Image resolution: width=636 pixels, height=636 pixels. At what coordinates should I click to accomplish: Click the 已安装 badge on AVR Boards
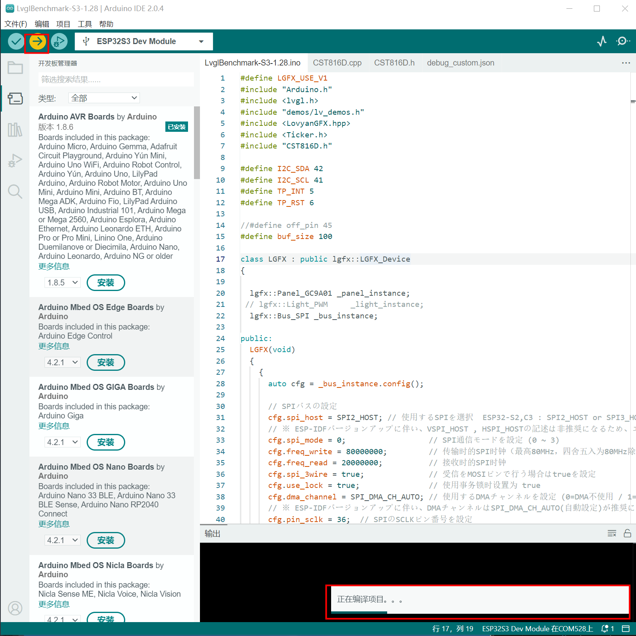176,127
